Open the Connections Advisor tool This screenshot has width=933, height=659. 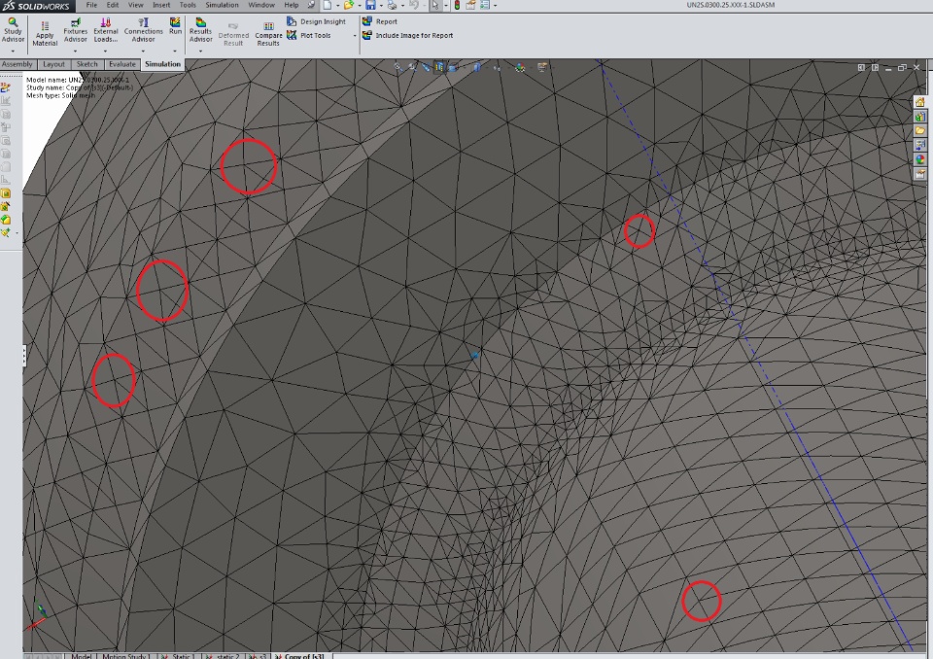pyautogui.click(x=143, y=30)
